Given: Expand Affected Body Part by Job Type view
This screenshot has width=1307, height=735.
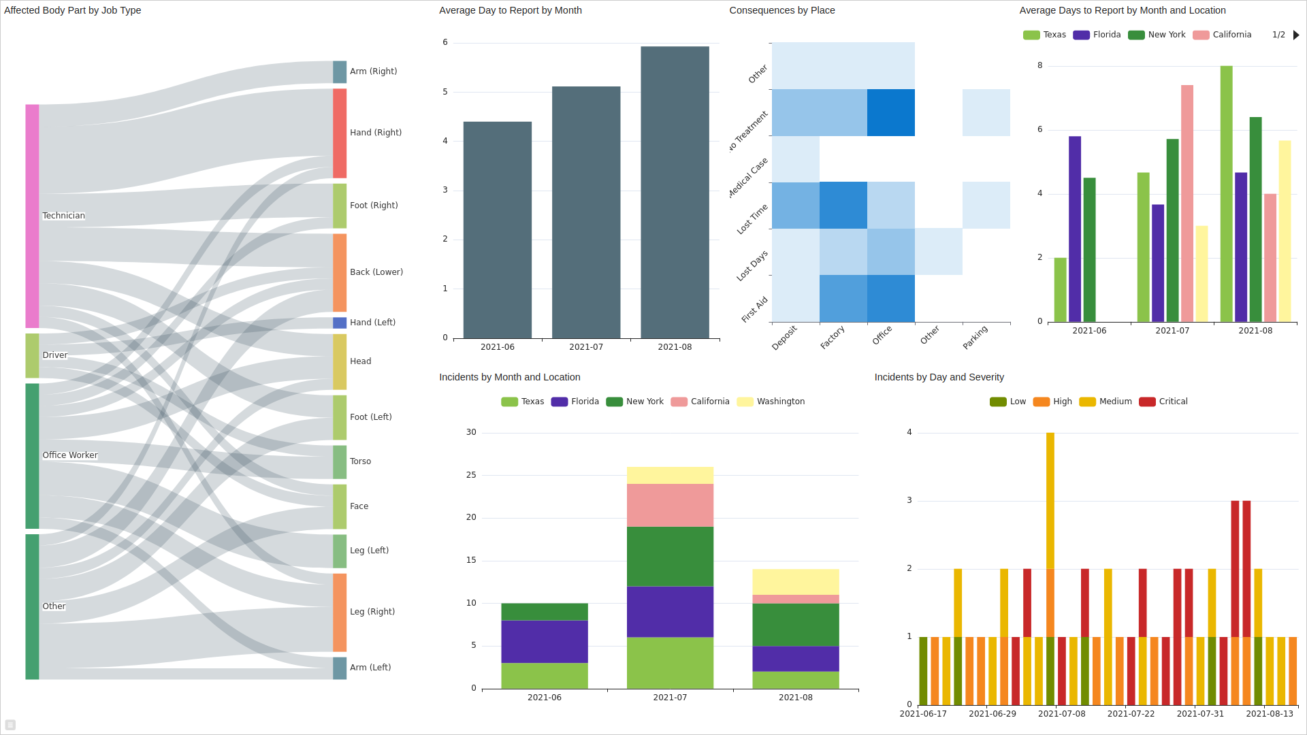Looking at the screenshot, I should [x=10, y=724].
